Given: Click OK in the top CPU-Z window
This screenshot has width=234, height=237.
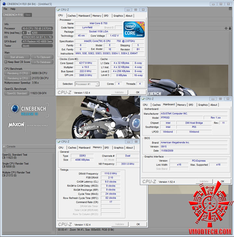Looking at the screenshot, I should tap(138, 92).
